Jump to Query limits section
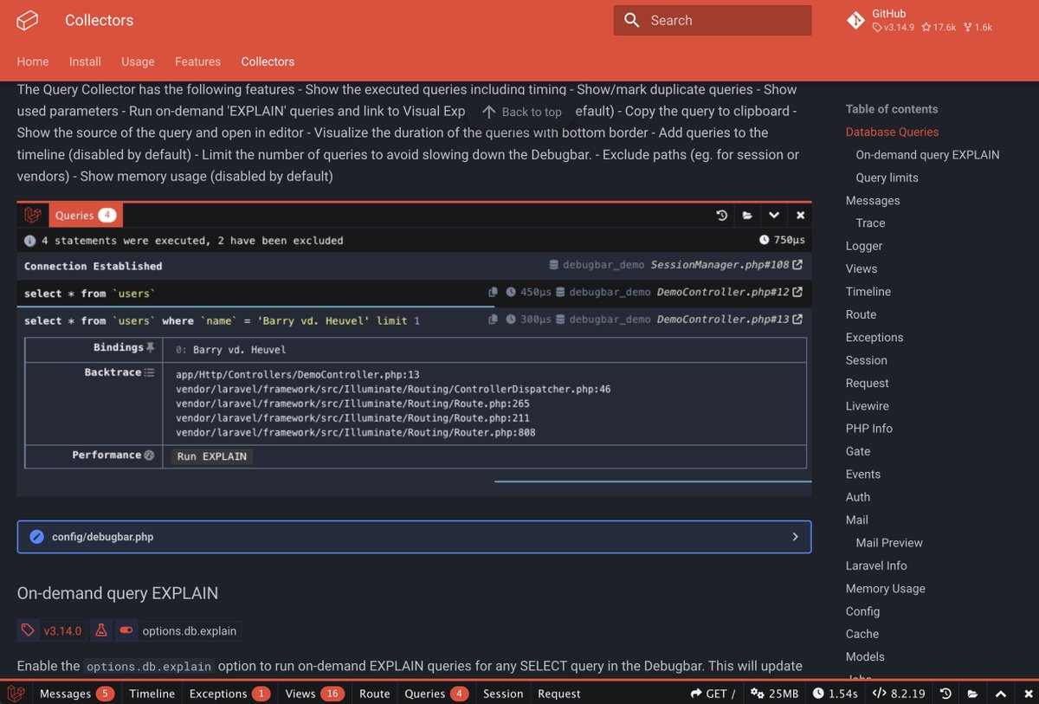The height and width of the screenshot is (704, 1039). click(x=887, y=178)
